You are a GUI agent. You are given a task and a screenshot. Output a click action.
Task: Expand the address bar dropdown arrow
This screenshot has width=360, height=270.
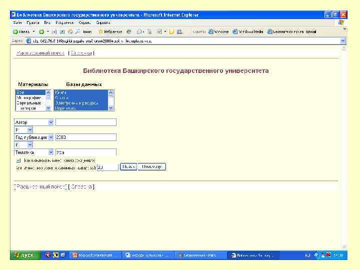point(343,41)
